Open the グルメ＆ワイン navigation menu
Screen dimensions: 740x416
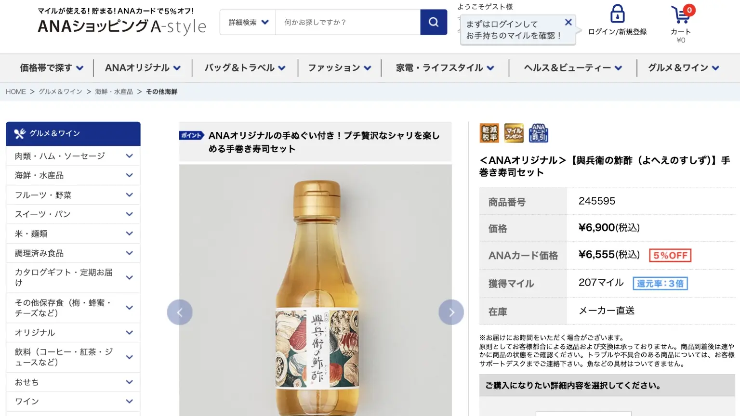pyautogui.click(x=683, y=68)
